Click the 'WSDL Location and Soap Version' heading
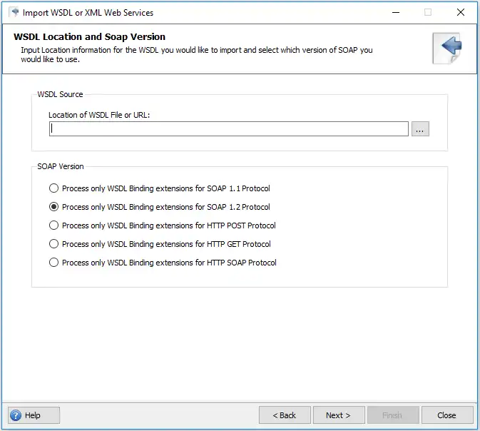The image size is (480, 431). [x=89, y=37]
